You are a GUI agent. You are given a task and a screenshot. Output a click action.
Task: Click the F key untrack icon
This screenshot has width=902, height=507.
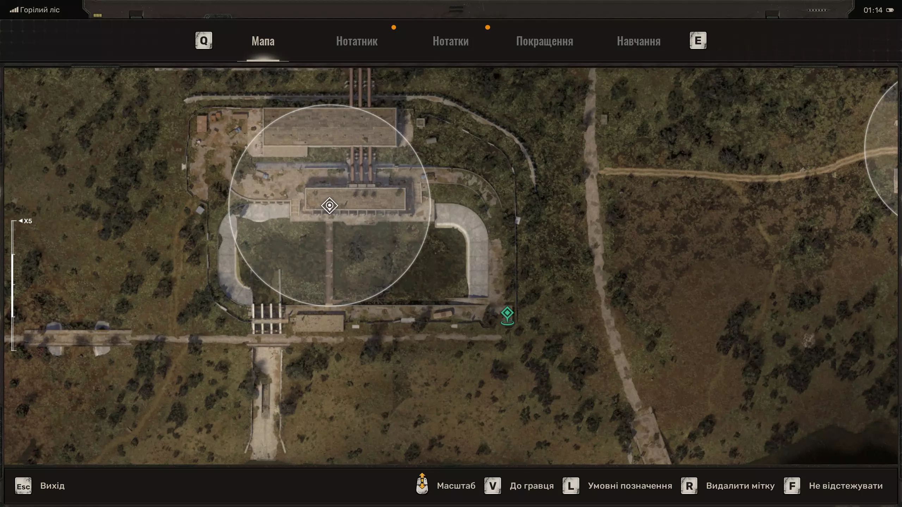792,486
